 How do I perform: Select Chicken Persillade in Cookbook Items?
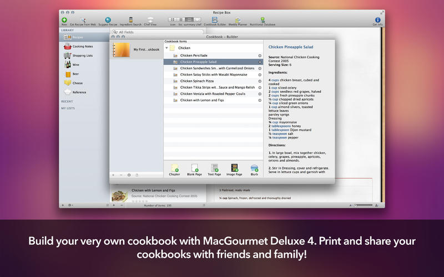(213, 56)
